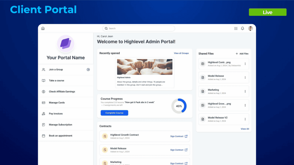
Task: Click the home icon in the portal header
Action: (43, 28)
